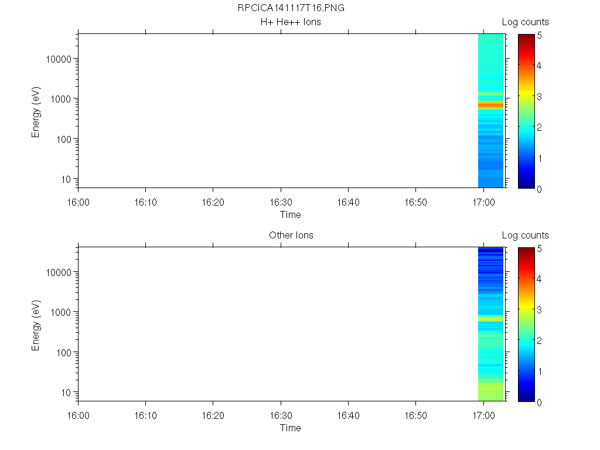This screenshot has height=450, width=600.
Task: Click the 16:00 tick label in top panel
Action: [78, 202]
